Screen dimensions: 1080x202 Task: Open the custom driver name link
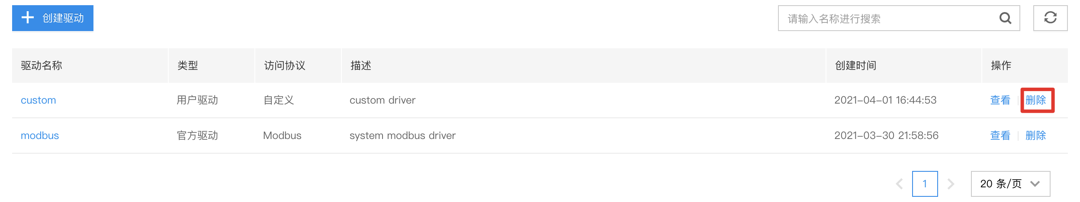(x=39, y=100)
